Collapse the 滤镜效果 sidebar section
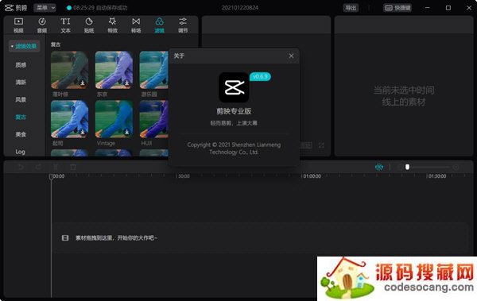477x301 pixels. 25,46
